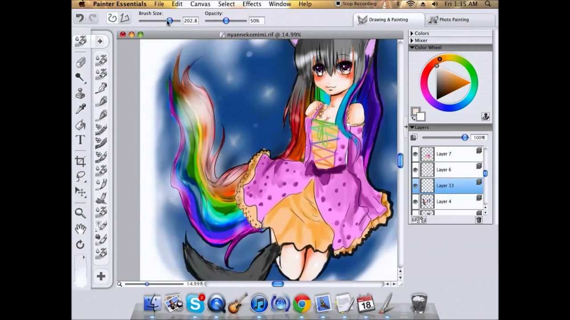
Task: Click the Opacity value field 50%
Action: (256, 21)
